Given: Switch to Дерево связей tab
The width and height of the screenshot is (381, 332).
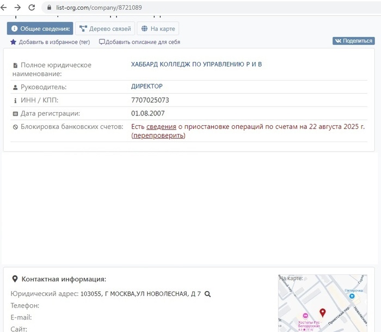Looking at the screenshot, I should [105, 29].
